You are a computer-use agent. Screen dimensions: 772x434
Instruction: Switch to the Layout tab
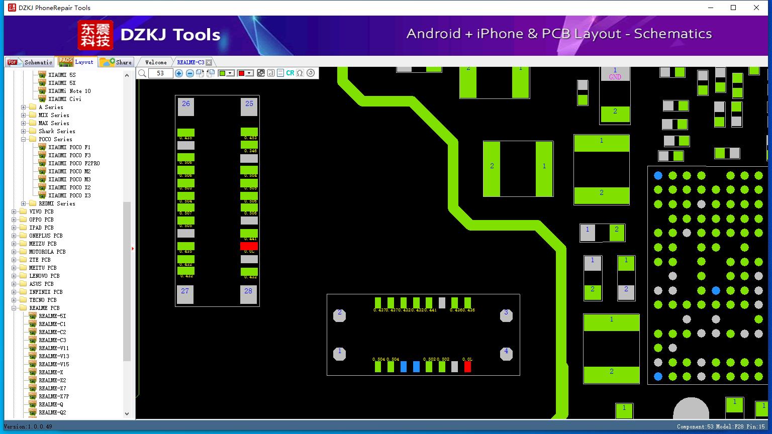76,62
